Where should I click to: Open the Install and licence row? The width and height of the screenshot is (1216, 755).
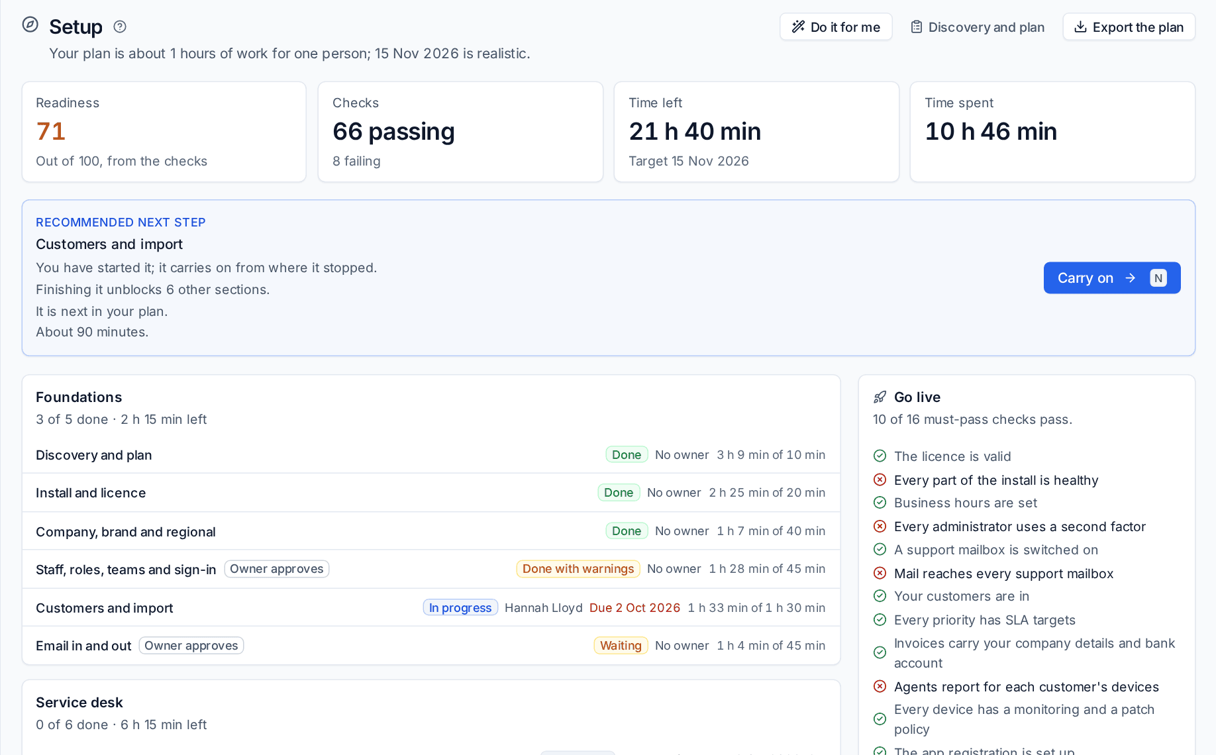[x=431, y=493]
